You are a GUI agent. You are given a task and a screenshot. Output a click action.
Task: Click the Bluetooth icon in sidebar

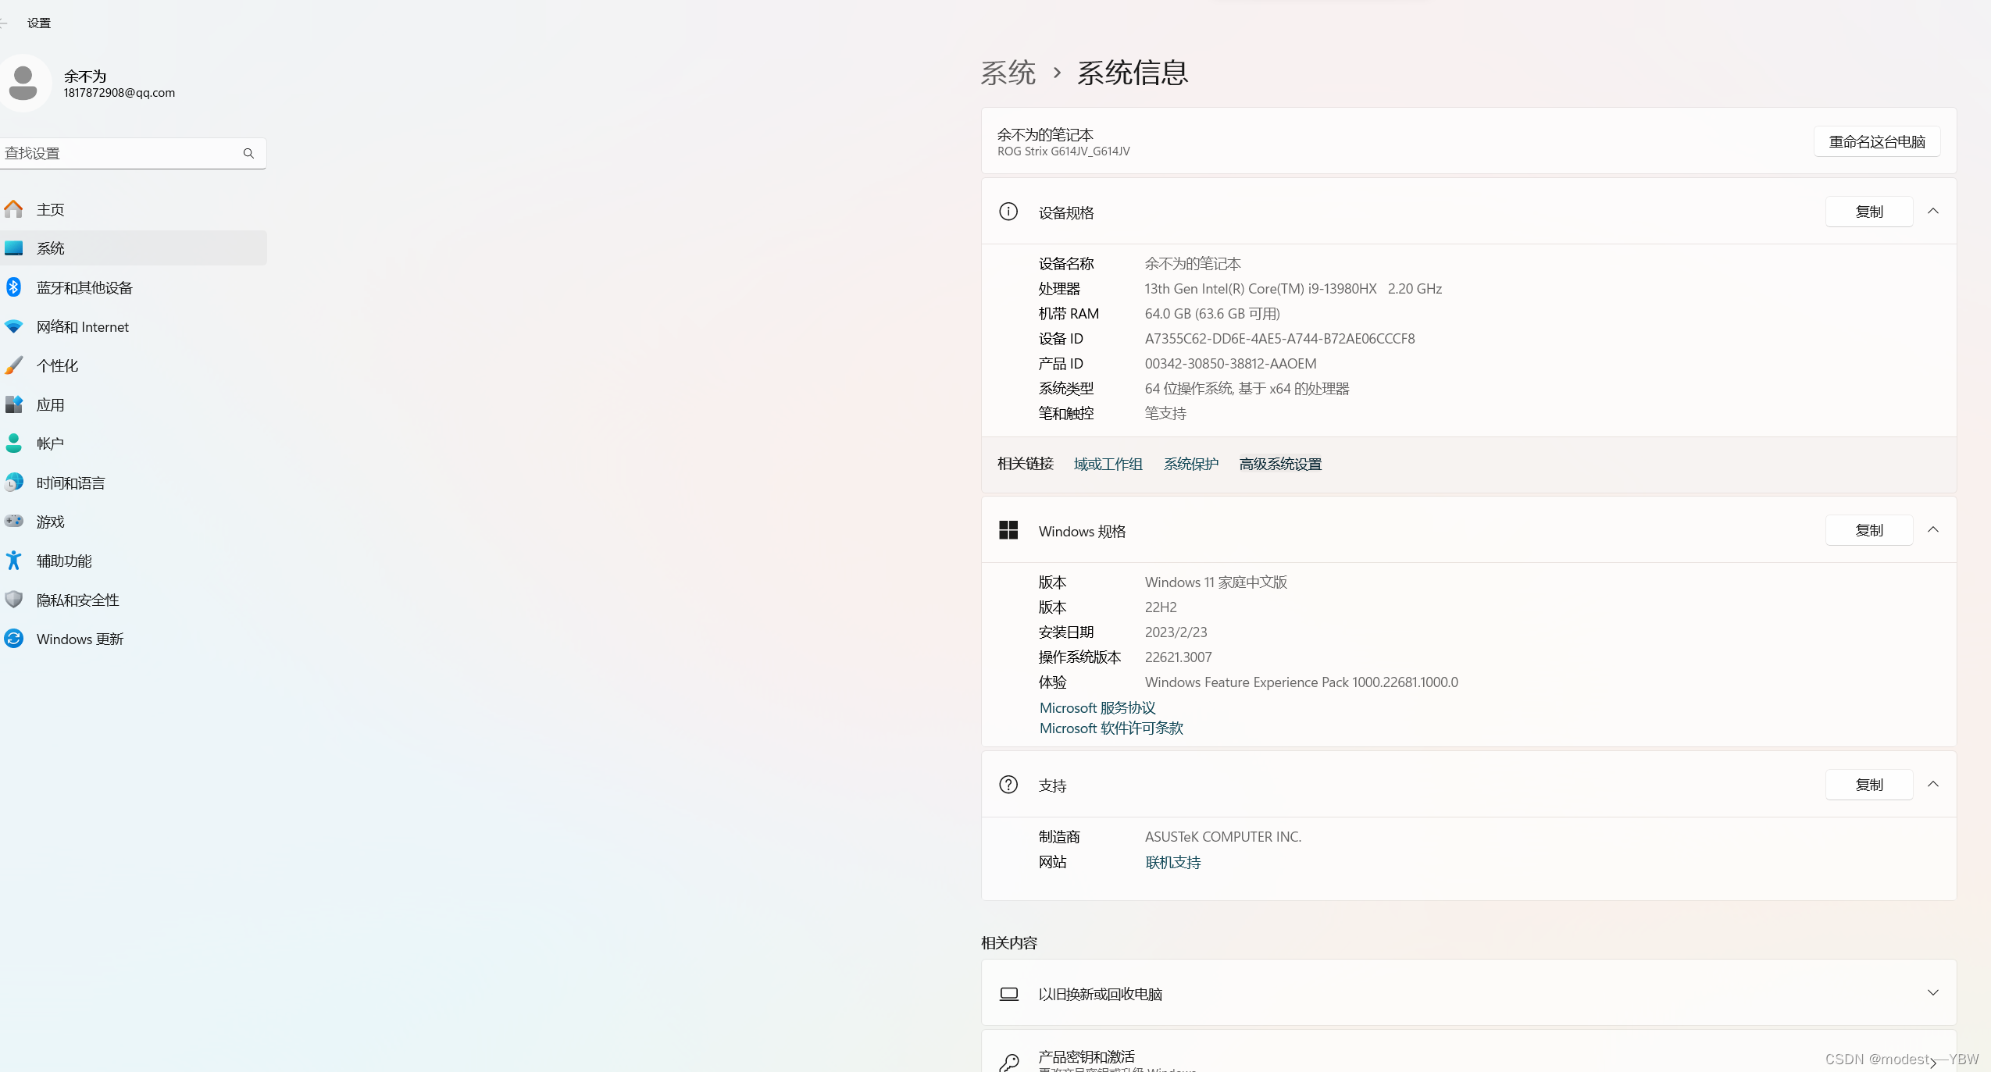pos(13,287)
